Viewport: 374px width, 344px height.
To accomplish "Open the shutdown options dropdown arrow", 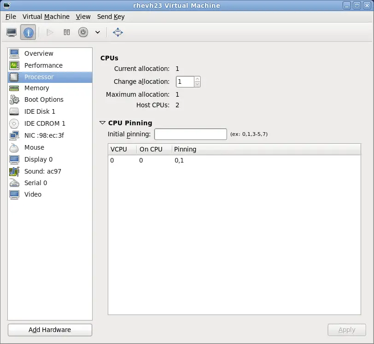I will pyautogui.click(x=98, y=32).
